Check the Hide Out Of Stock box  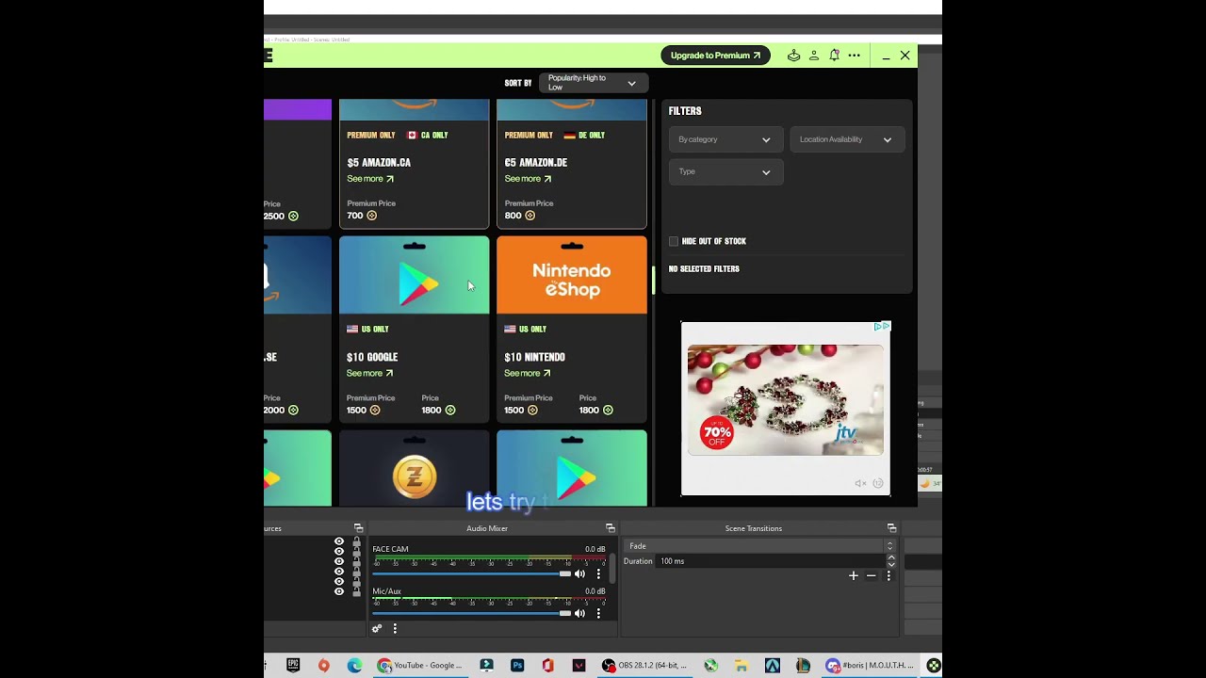pyautogui.click(x=674, y=241)
